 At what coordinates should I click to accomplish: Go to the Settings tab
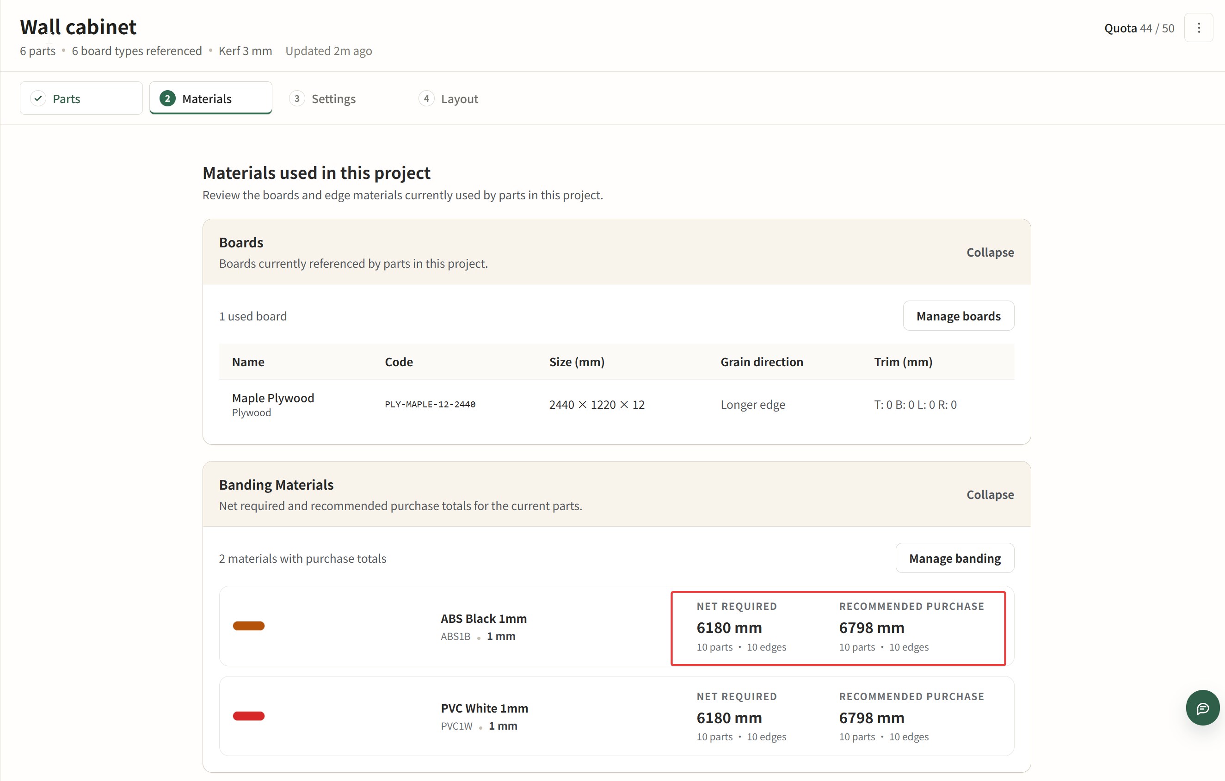click(x=333, y=98)
